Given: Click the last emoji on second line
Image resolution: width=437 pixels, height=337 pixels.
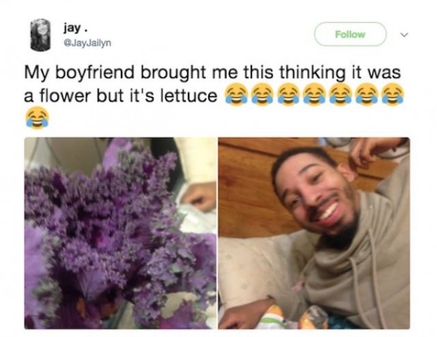Looking at the screenshot, I should (x=392, y=95).
